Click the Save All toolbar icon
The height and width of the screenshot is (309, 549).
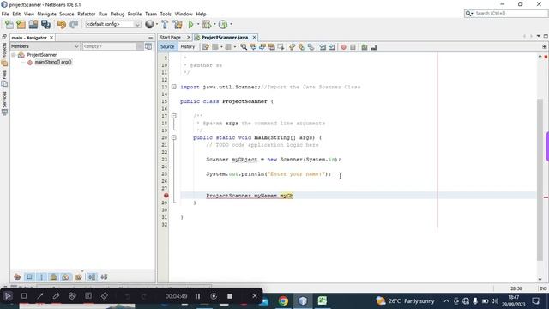45,25
